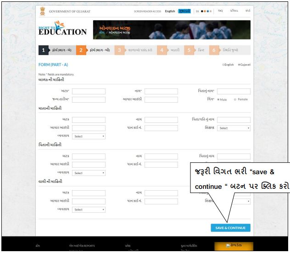Click guardian's Aadhaar ID input field
290x253 pixels.
point(89,201)
